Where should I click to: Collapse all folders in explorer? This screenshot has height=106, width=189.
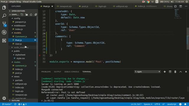tap(36, 15)
